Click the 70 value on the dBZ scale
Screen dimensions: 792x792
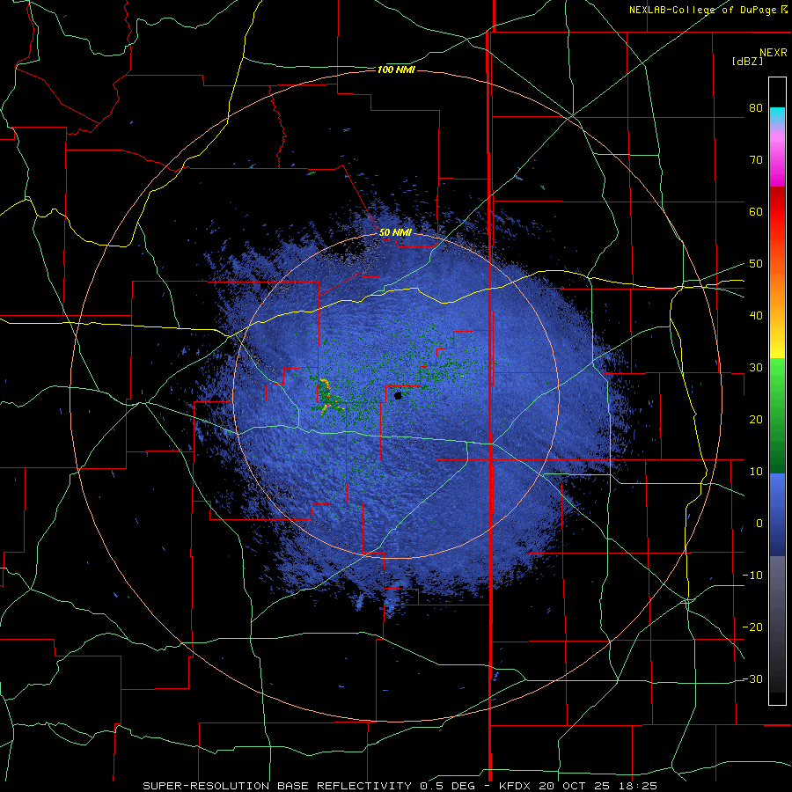click(756, 160)
